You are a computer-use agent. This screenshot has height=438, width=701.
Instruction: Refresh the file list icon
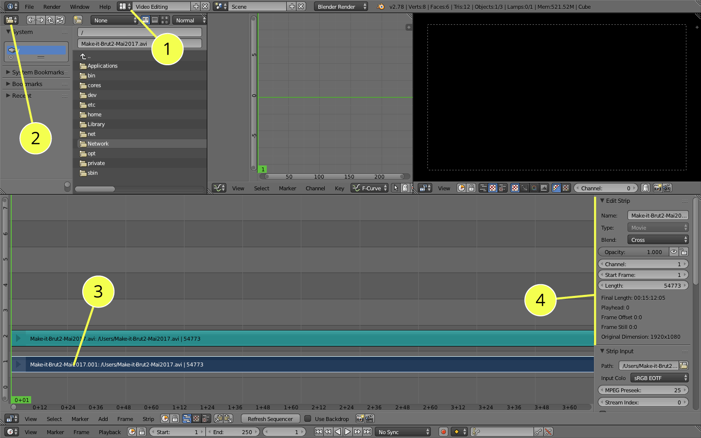(60, 20)
